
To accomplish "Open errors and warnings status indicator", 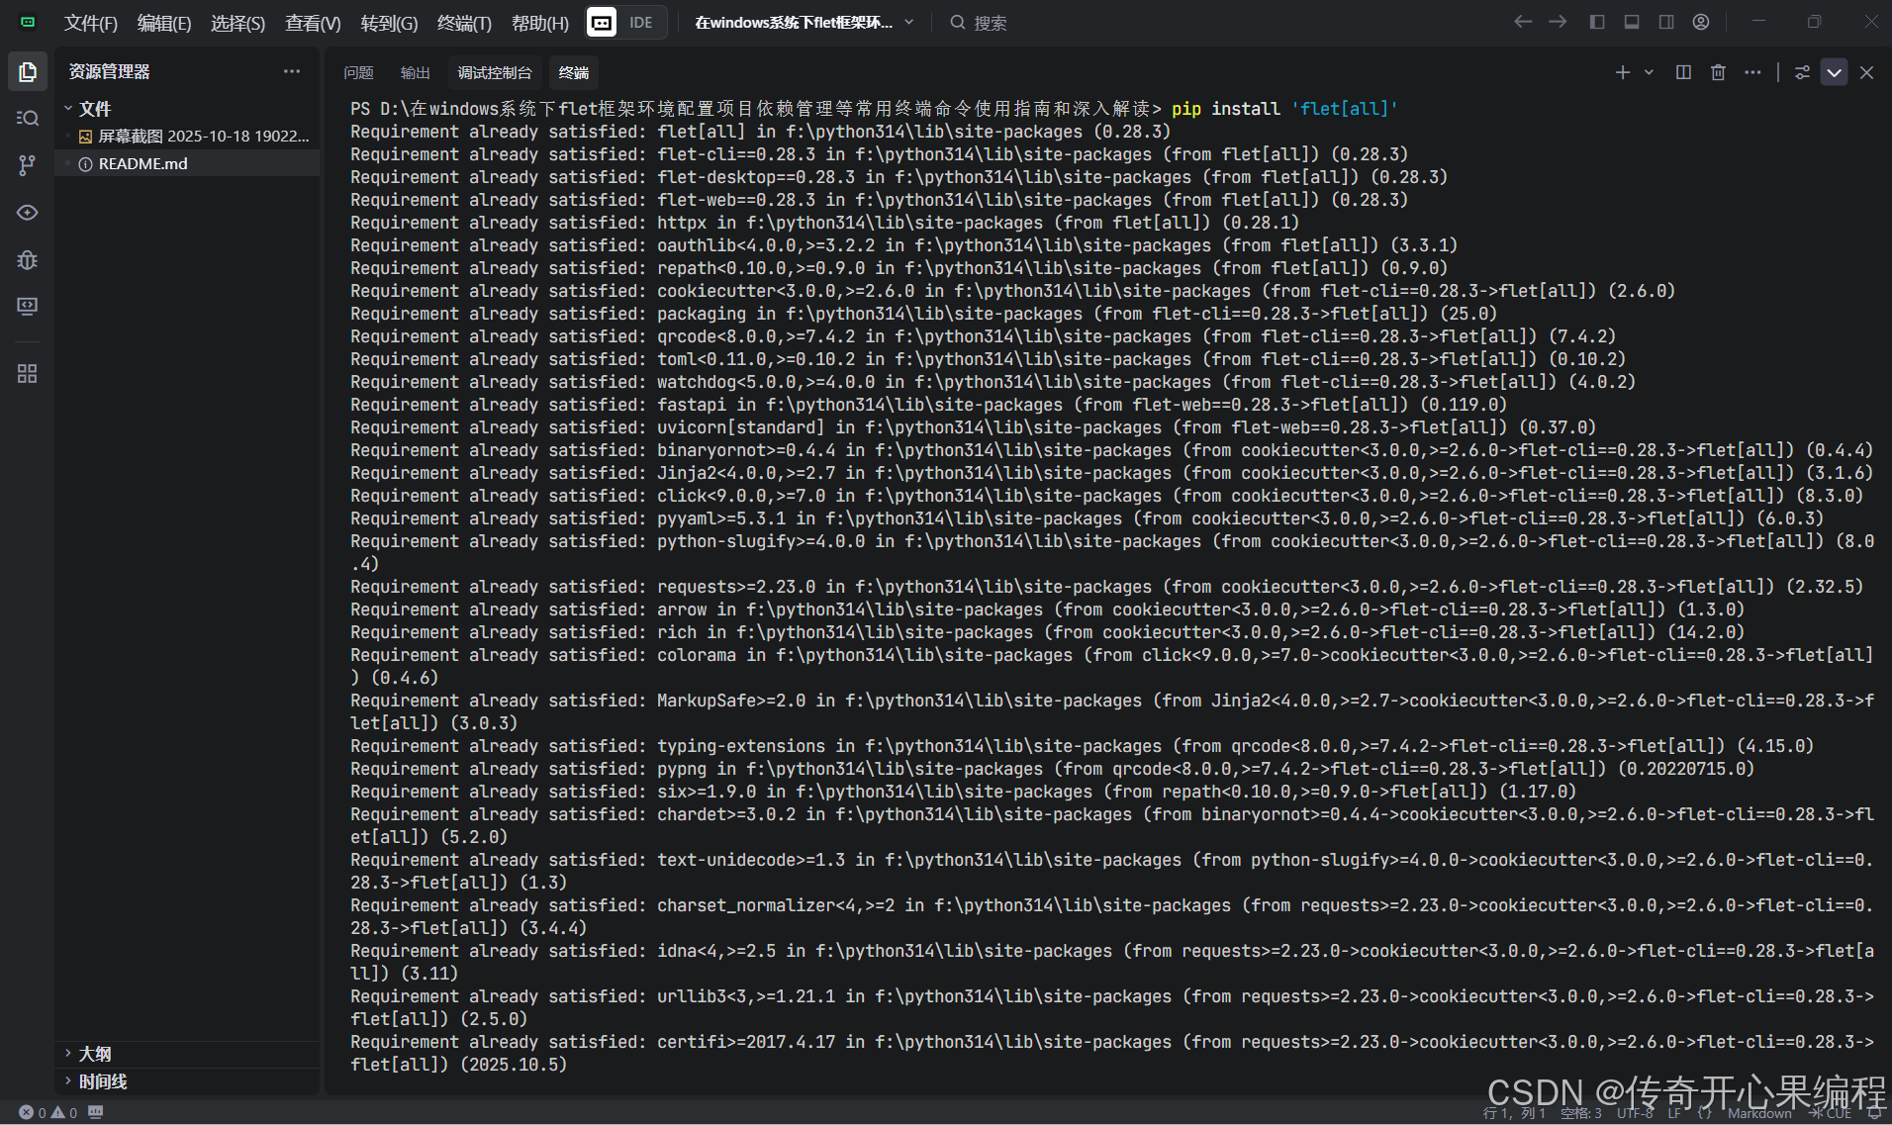I will click(x=48, y=1113).
